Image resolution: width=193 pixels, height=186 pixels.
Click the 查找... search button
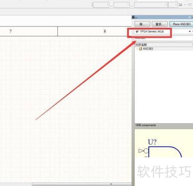[160, 24]
